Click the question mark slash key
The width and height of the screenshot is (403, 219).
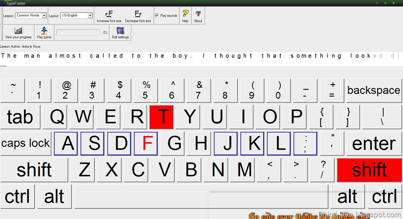(323, 170)
